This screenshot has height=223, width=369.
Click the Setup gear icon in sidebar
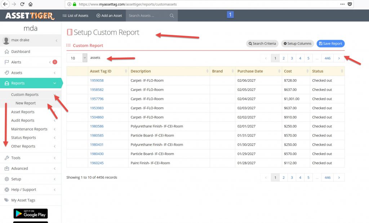(6, 179)
